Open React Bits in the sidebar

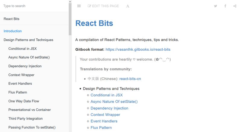pyautogui.click(x=11, y=19)
